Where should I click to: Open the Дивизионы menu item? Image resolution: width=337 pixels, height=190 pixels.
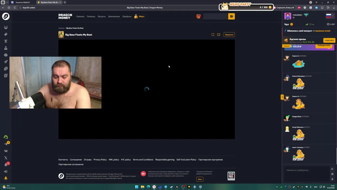114,16
